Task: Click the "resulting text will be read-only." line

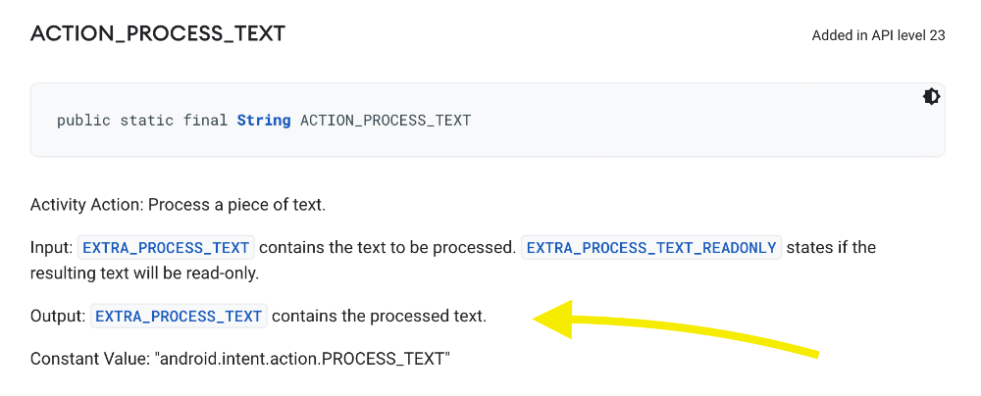Action: click(x=144, y=273)
